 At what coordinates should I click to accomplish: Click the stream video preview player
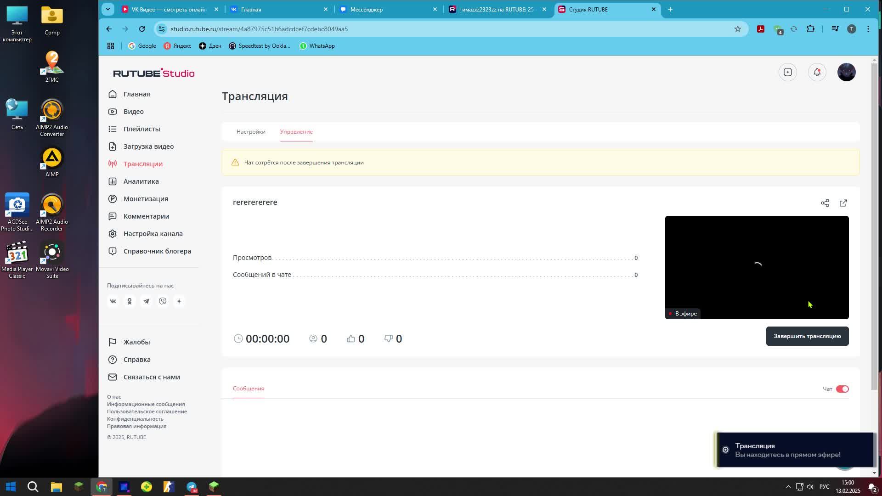[757, 267]
